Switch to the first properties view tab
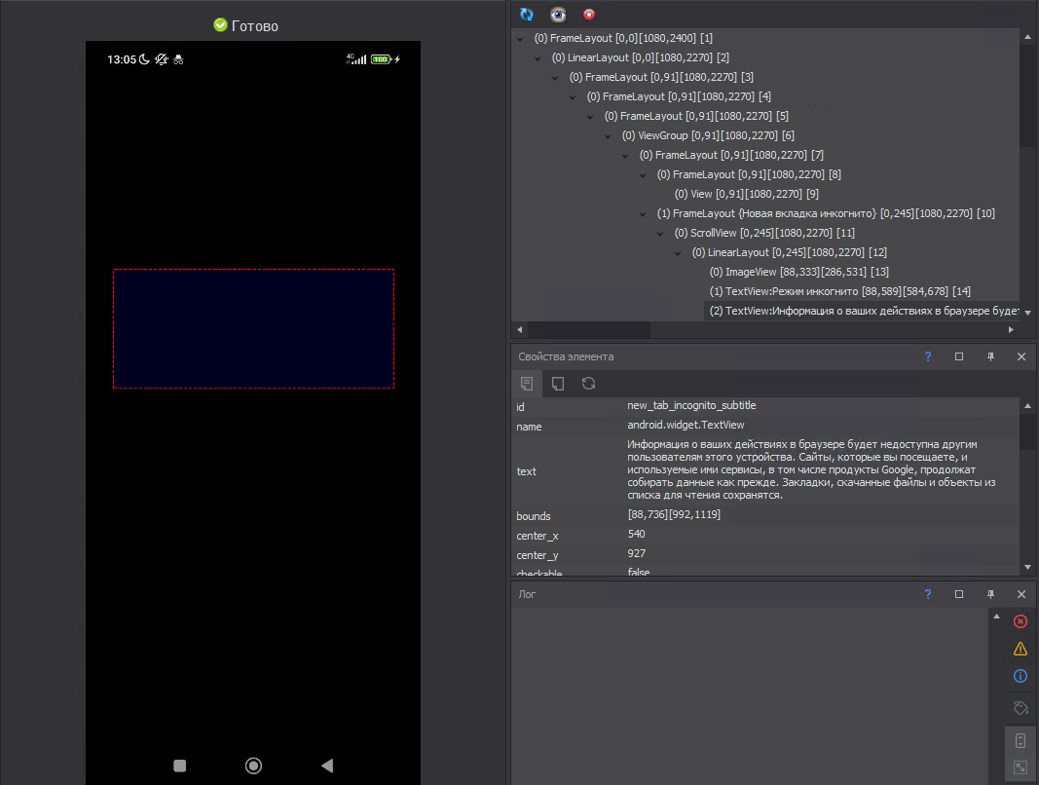The image size is (1039, 785). point(527,384)
